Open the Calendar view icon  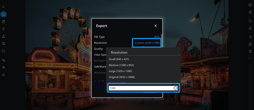point(3,22)
